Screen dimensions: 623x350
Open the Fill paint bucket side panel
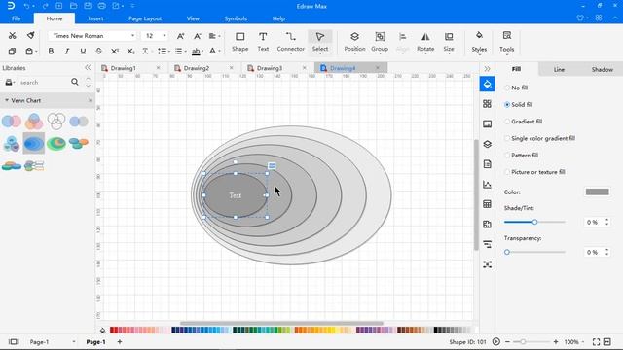tap(487, 84)
